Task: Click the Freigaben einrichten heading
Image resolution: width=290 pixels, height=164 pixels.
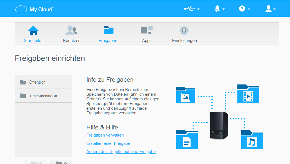Action: tap(50, 58)
